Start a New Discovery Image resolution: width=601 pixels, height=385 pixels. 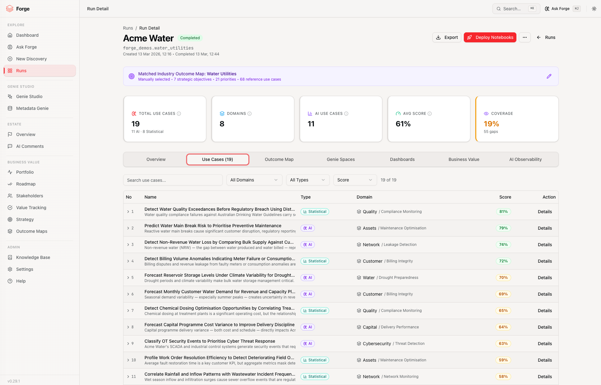click(x=40, y=59)
